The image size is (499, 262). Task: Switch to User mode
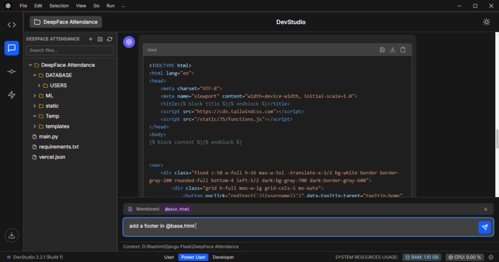pyautogui.click(x=169, y=257)
